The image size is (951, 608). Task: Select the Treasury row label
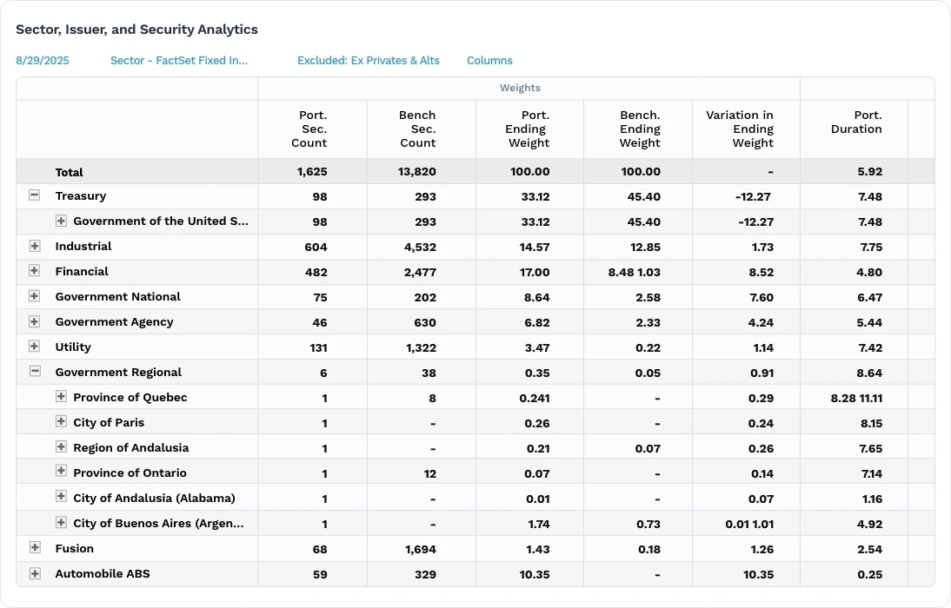[x=81, y=195]
